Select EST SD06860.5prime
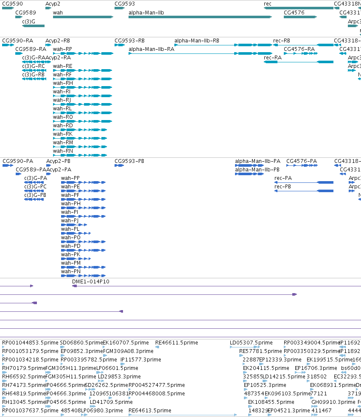The image size is (361, 417). tap(81, 343)
